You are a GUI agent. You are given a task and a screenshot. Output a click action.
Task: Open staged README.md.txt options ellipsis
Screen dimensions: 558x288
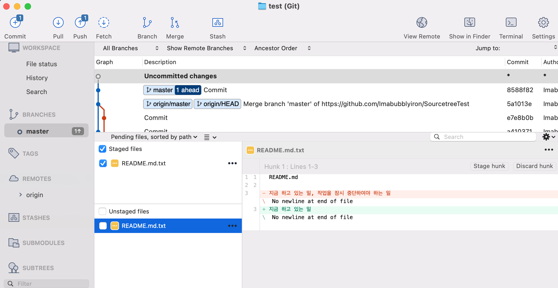[x=232, y=163]
